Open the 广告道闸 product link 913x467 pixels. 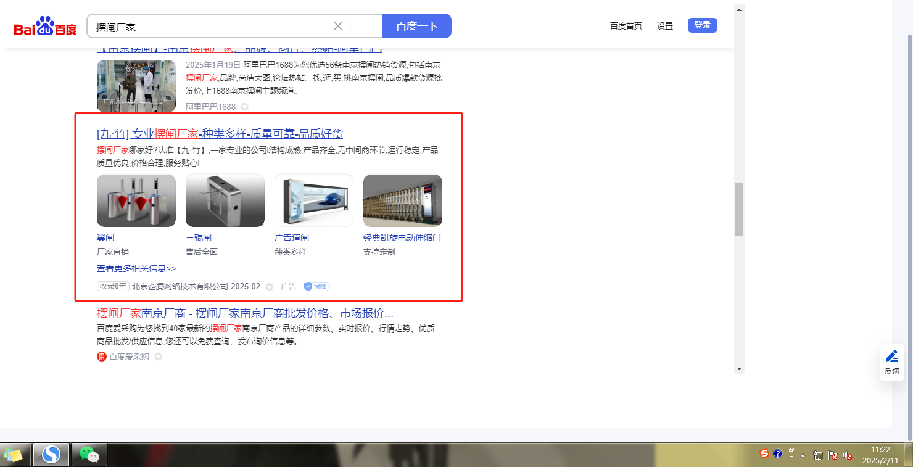click(x=292, y=238)
